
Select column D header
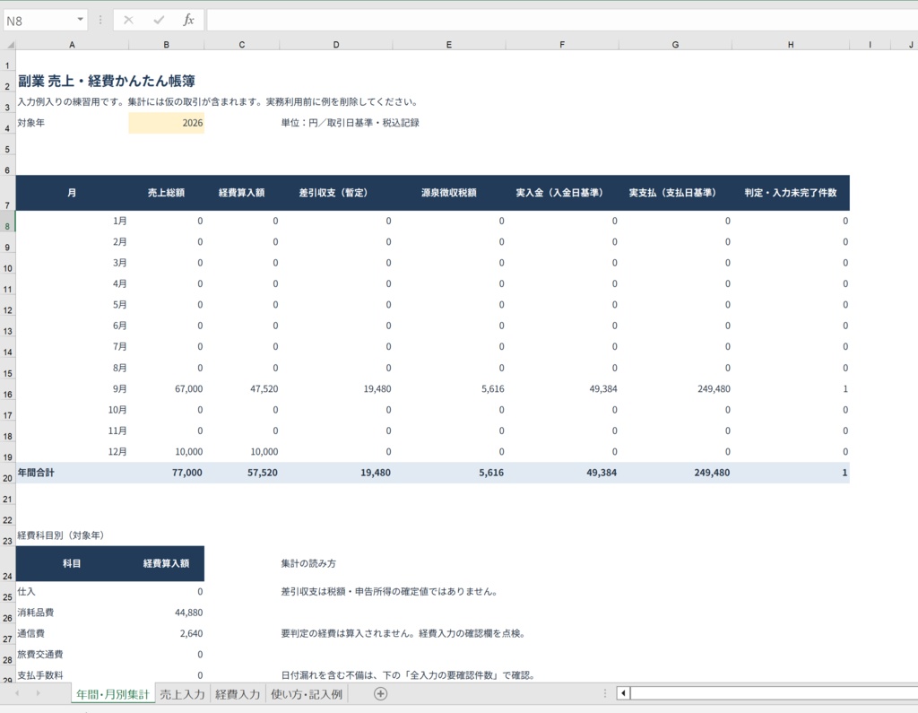click(x=336, y=45)
